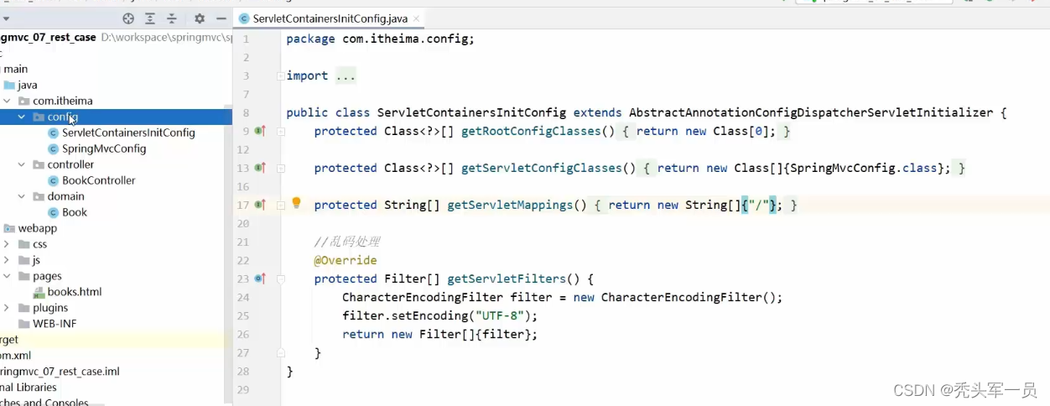Open project panel settings gear
Viewport: 1050px width, 406px height.
(x=200, y=18)
